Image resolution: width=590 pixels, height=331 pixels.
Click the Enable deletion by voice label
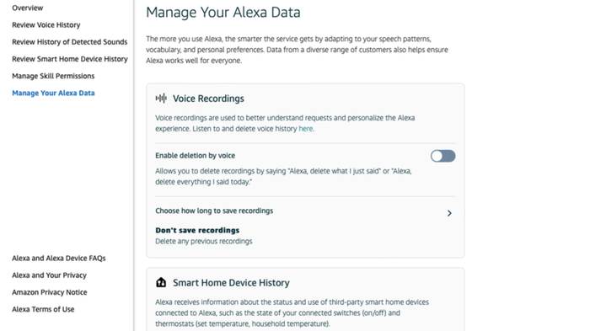[x=195, y=156]
